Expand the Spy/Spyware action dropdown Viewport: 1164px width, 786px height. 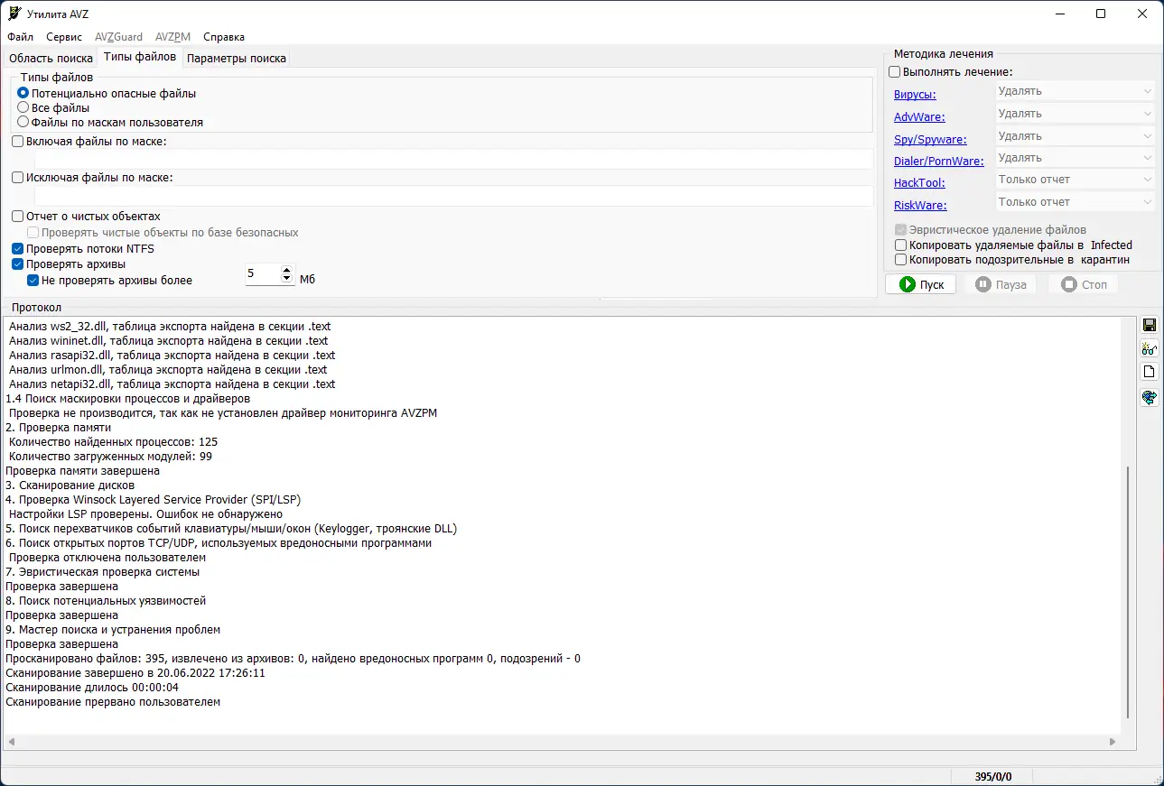[x=1075, y=136]
